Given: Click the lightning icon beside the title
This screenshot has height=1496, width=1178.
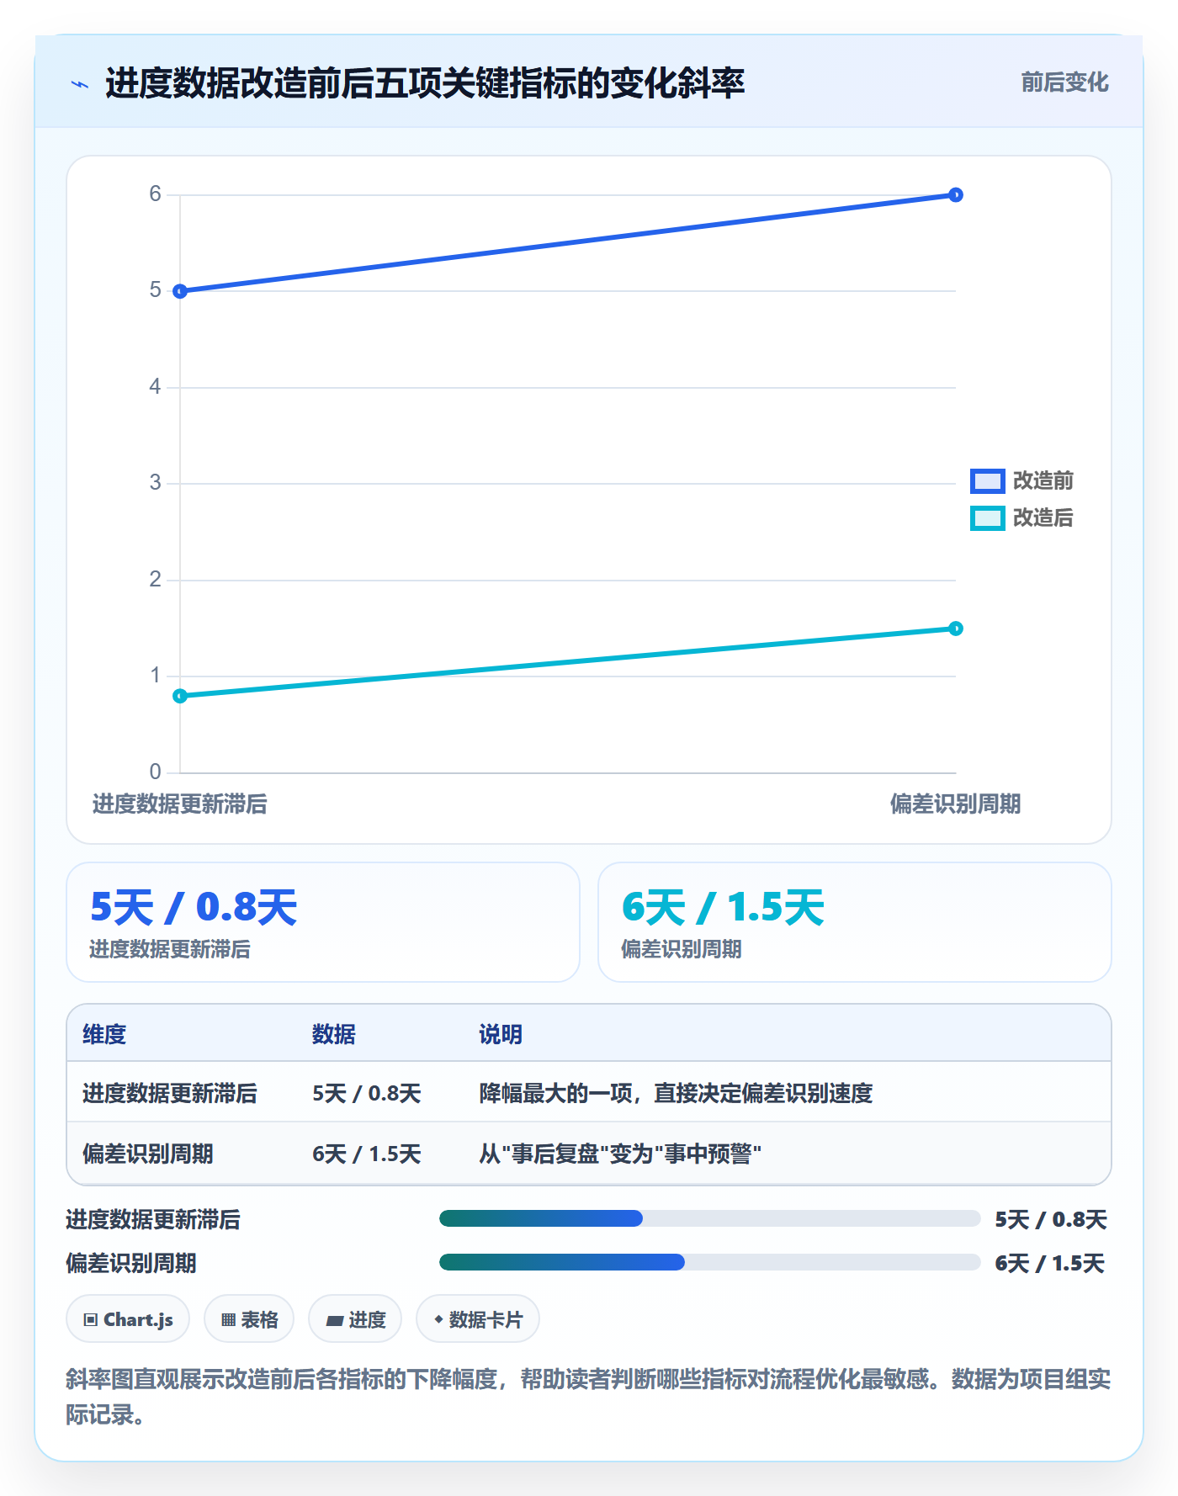Looking at the screenshot, I should pyautogui.click(x=80, y=84).
